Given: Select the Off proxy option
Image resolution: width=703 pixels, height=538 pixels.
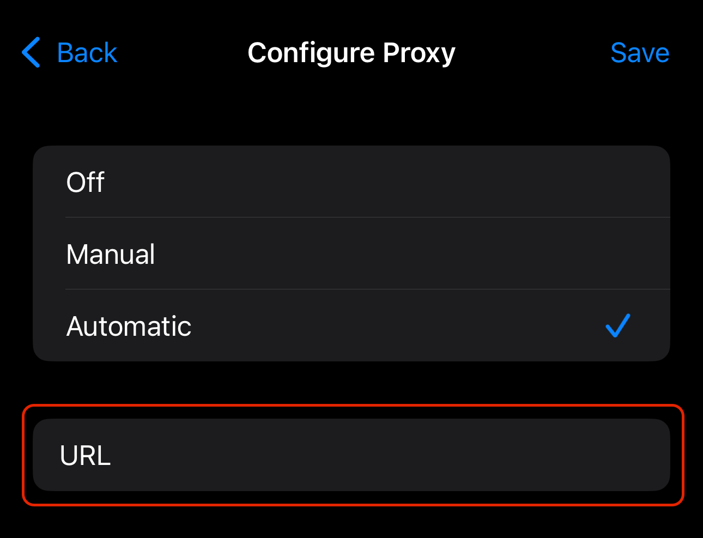Looking at the screenshot, I should tap(351, 182).
